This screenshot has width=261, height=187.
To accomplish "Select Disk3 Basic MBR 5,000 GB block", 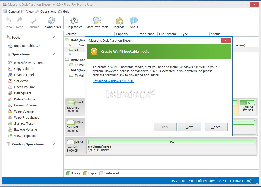I will pos(75,146).
